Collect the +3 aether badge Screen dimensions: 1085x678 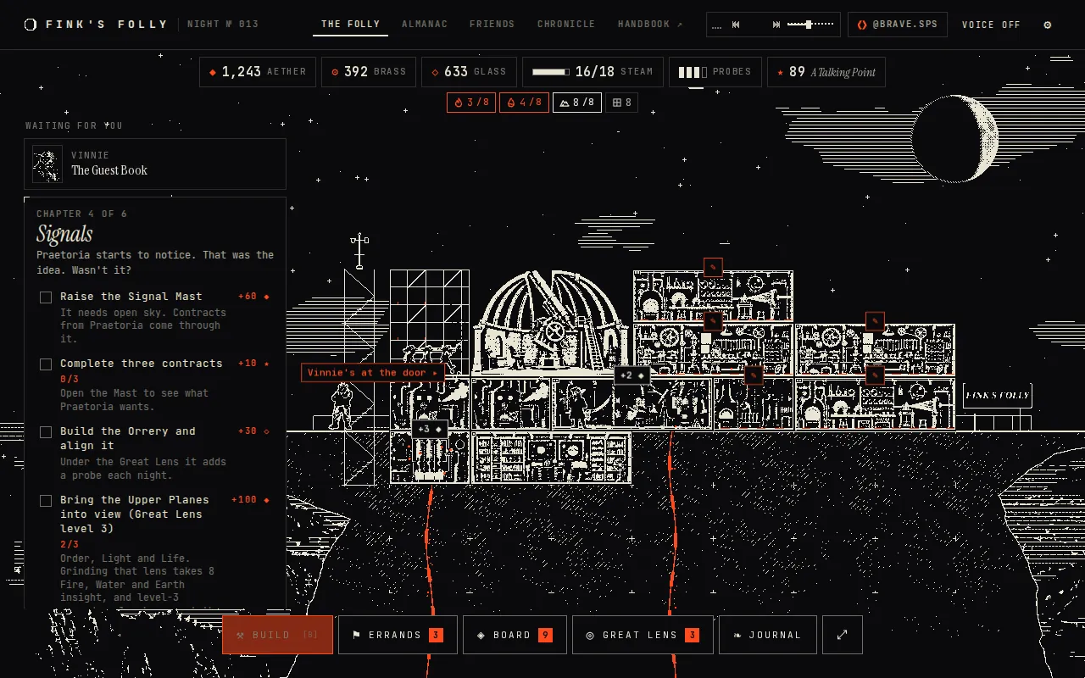[x=430, y=429]
